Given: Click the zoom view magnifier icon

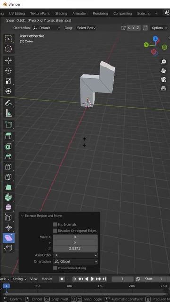Looking at the screenshot, I should click(163, 62).
